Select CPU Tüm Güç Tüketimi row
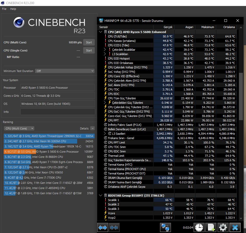246x233 pixels. pyautogui.click(x=167, y=98)
